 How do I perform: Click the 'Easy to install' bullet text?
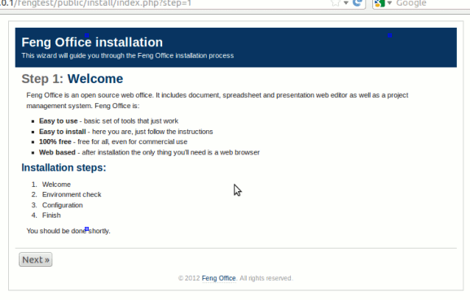click(63, 132)
